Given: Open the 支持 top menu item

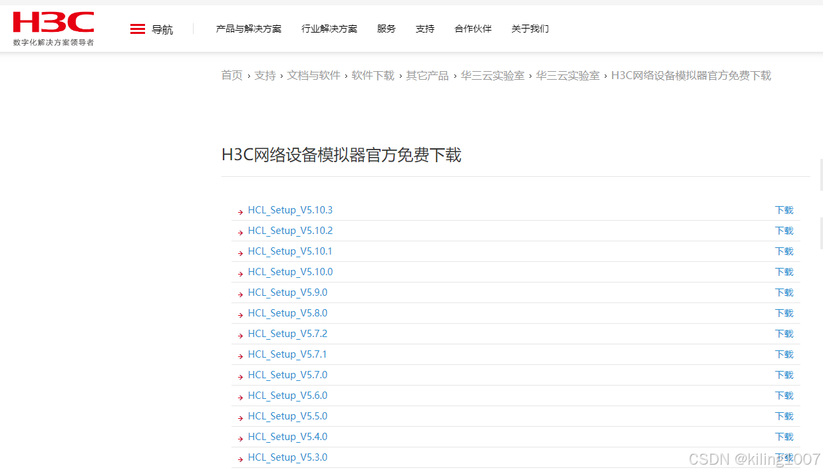Looking at the screenshot, I should [x=425, y=29].
